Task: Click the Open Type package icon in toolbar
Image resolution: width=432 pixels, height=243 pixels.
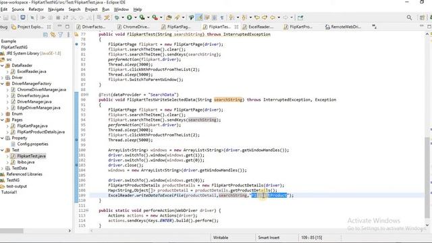Action: tap(169, 18)
